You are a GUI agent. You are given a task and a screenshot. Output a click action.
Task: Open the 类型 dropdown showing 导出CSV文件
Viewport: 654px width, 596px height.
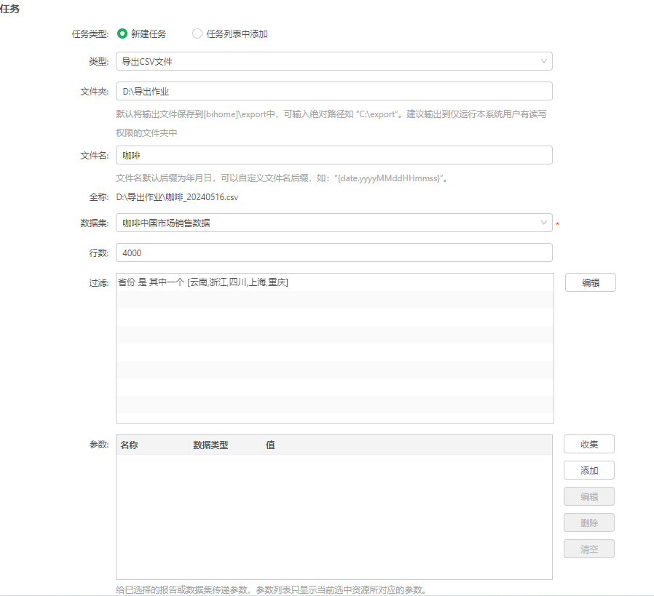334,61
